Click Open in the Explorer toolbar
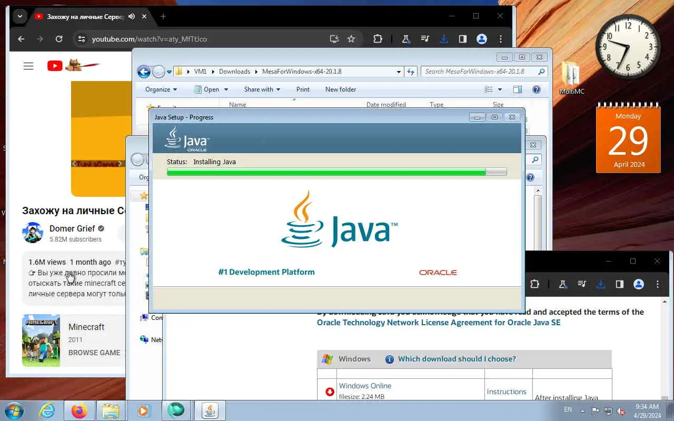 pos(206,89)
